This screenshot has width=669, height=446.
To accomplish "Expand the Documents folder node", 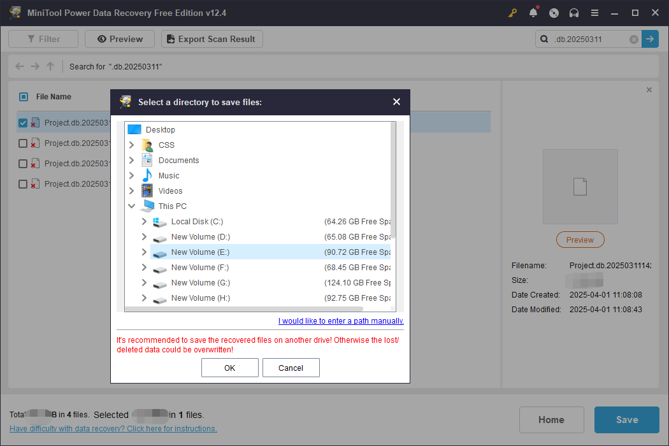I will tap(132, 161).
